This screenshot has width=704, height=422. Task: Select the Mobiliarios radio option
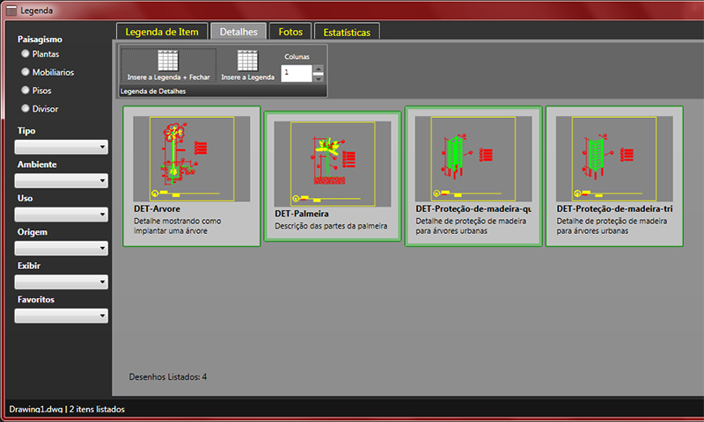click(x=26, y=72)
